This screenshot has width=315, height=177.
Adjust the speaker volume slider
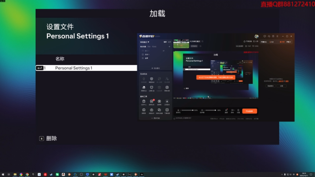(211, 110)
